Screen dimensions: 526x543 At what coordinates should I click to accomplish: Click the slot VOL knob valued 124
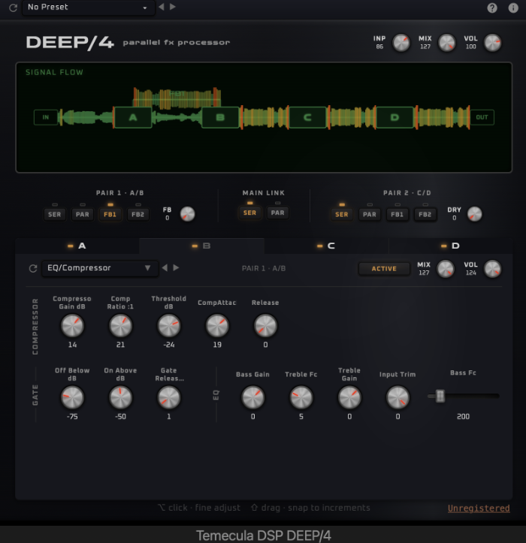click(492, 269)
